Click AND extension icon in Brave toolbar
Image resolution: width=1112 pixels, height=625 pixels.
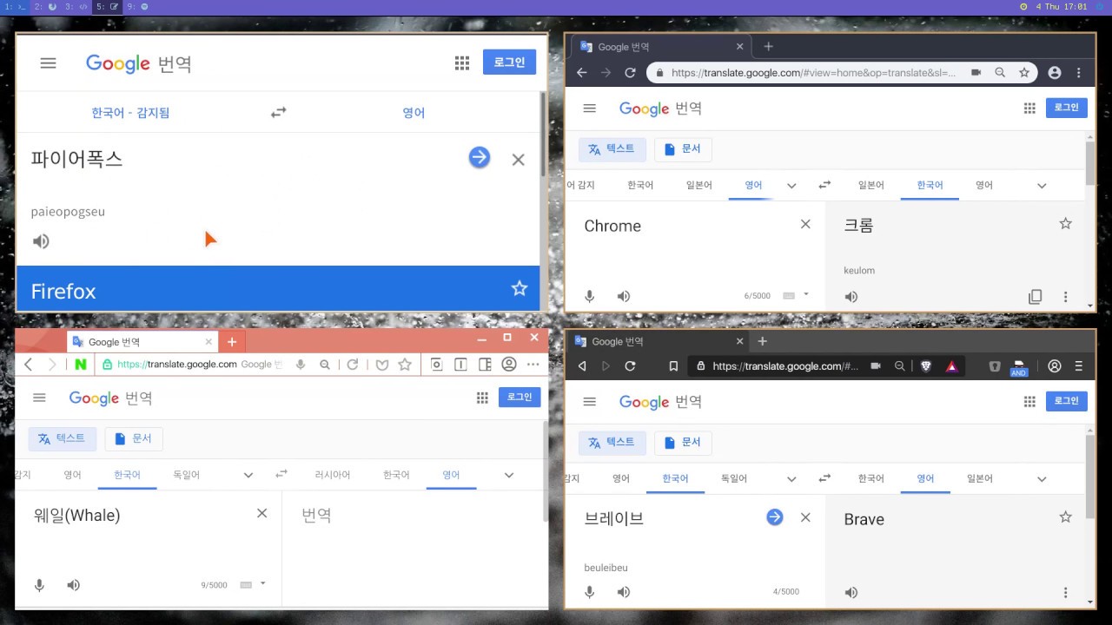point(1019,367)
